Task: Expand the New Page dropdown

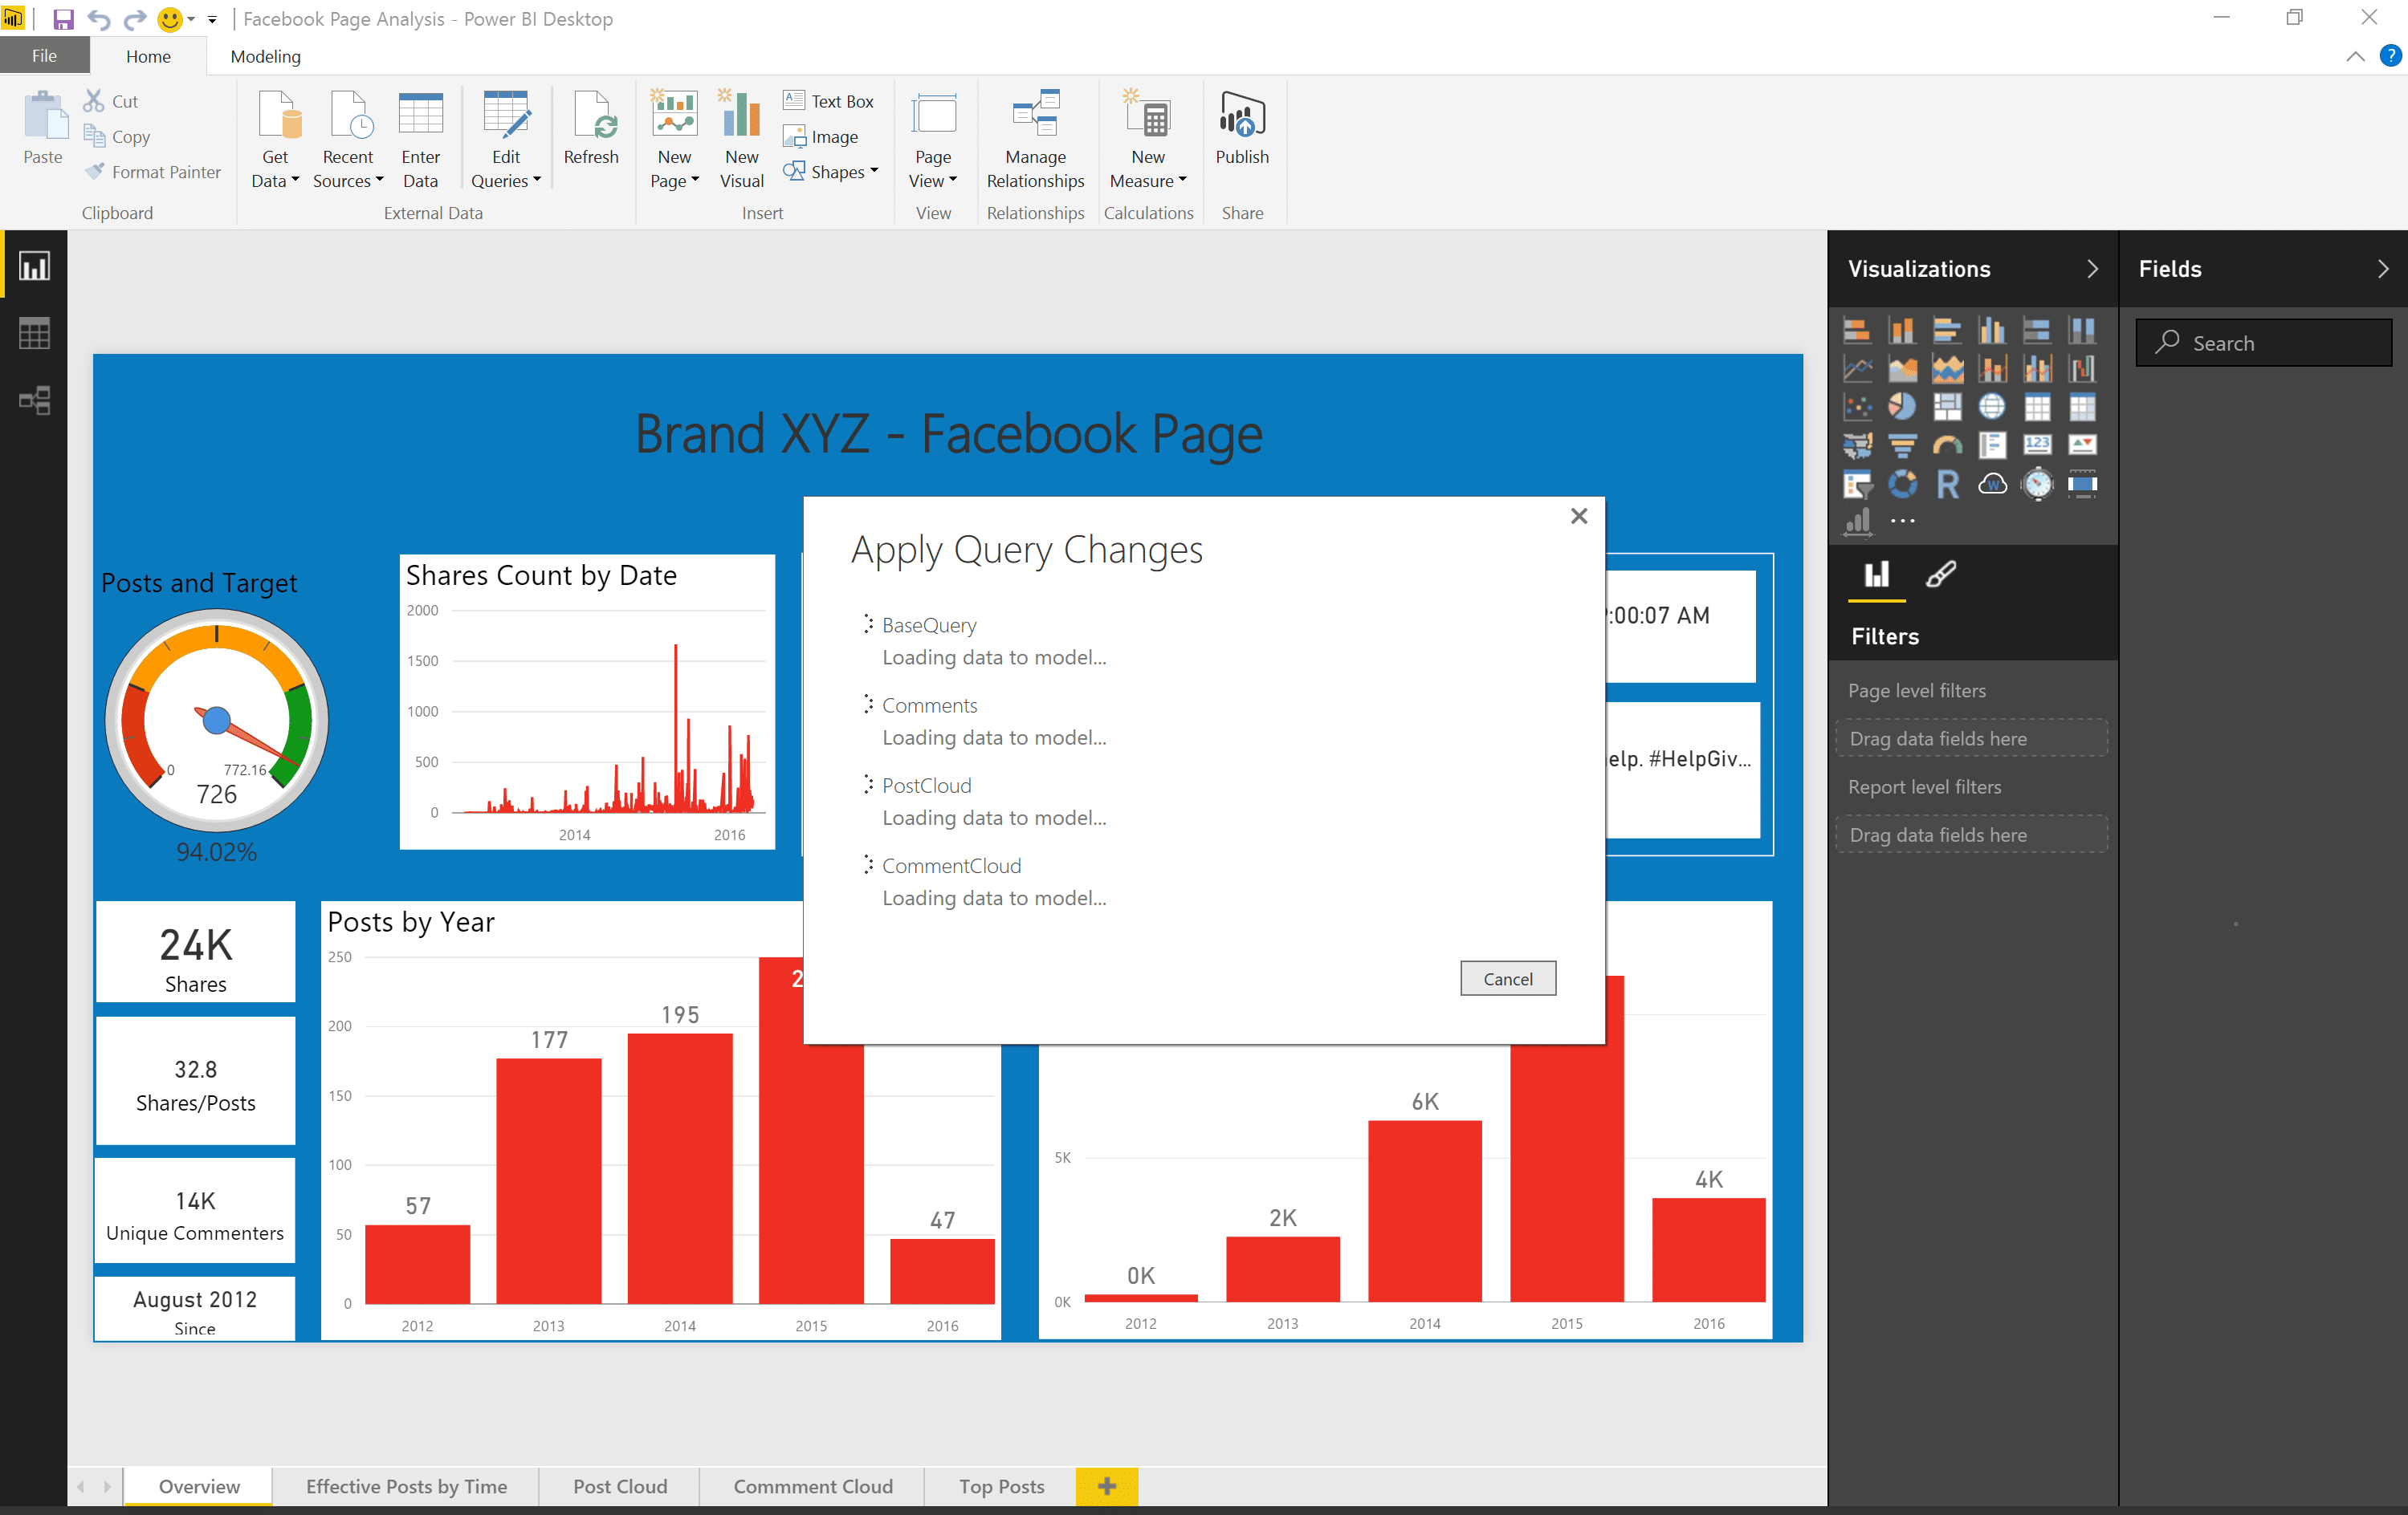Action: tap(674, 181)
